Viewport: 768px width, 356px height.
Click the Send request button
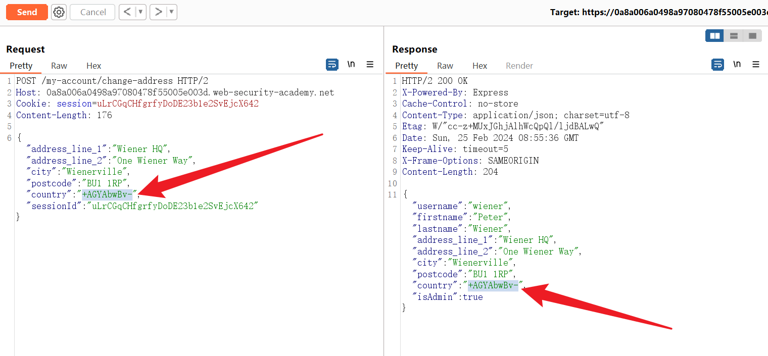point(27,12)
